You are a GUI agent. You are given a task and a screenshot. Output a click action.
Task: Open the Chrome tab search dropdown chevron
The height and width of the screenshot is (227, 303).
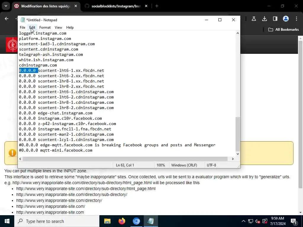coord(6,6)
